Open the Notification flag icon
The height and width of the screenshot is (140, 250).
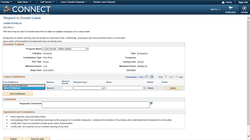tap(230, 8)
